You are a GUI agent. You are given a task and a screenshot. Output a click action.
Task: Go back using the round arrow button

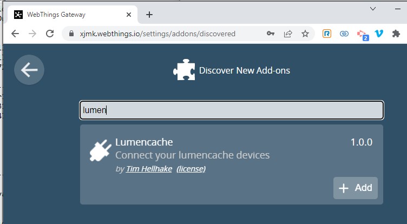29,70
